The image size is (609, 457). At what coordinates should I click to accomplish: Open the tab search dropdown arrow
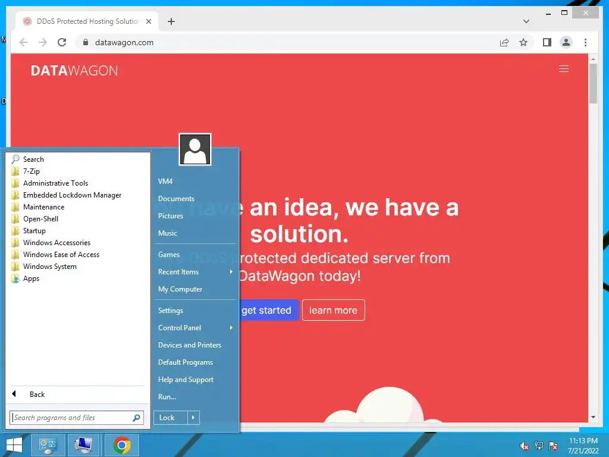point(526,21)
